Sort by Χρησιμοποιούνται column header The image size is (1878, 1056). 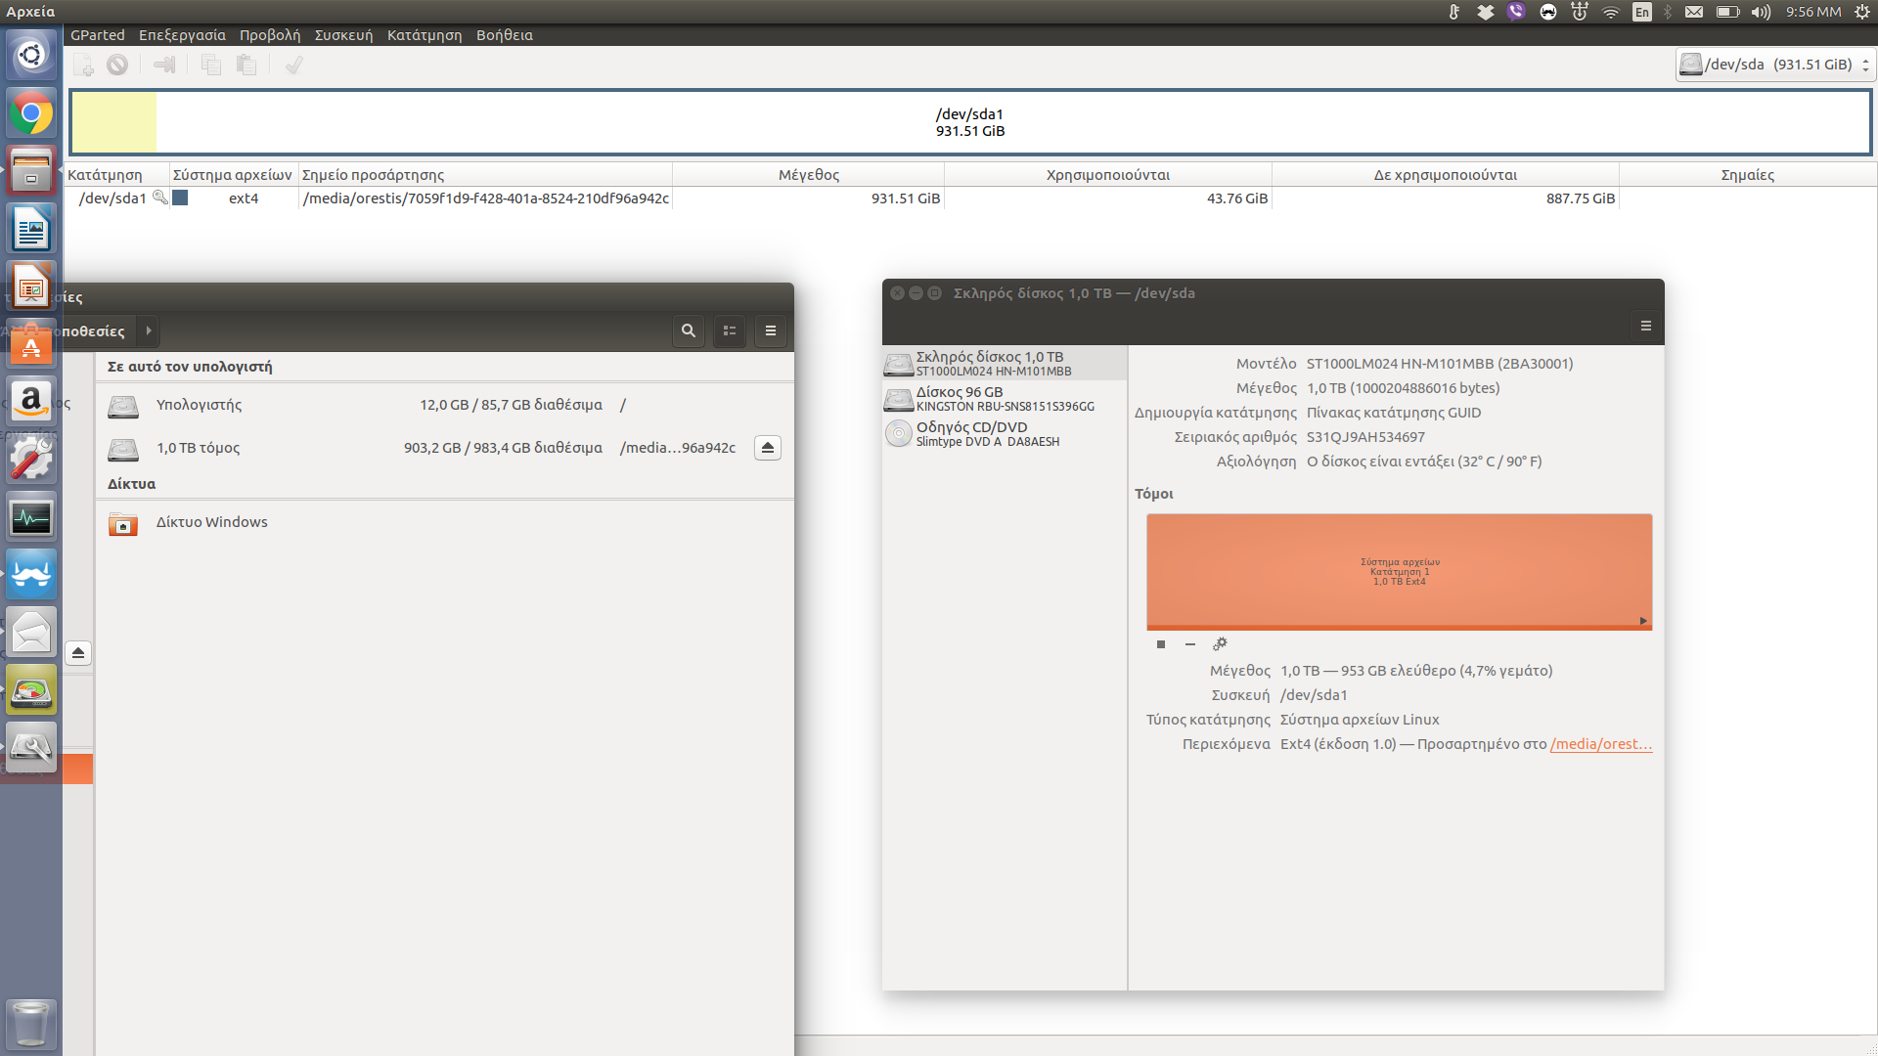[1107, 175]
